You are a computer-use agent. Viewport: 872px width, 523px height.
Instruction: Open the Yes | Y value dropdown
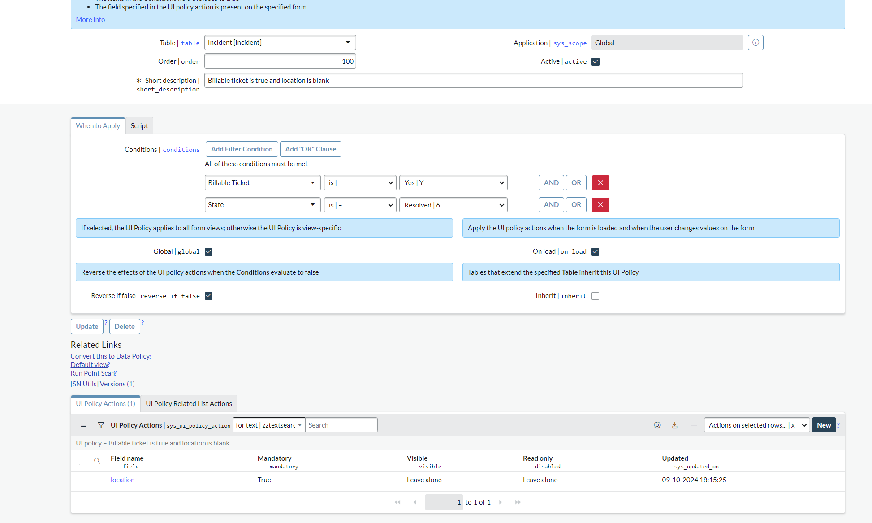(453, 183)
